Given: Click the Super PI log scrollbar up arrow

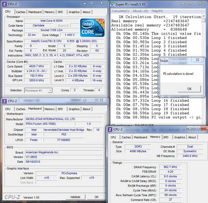Looking at the screenshot, I should [204, 16].
